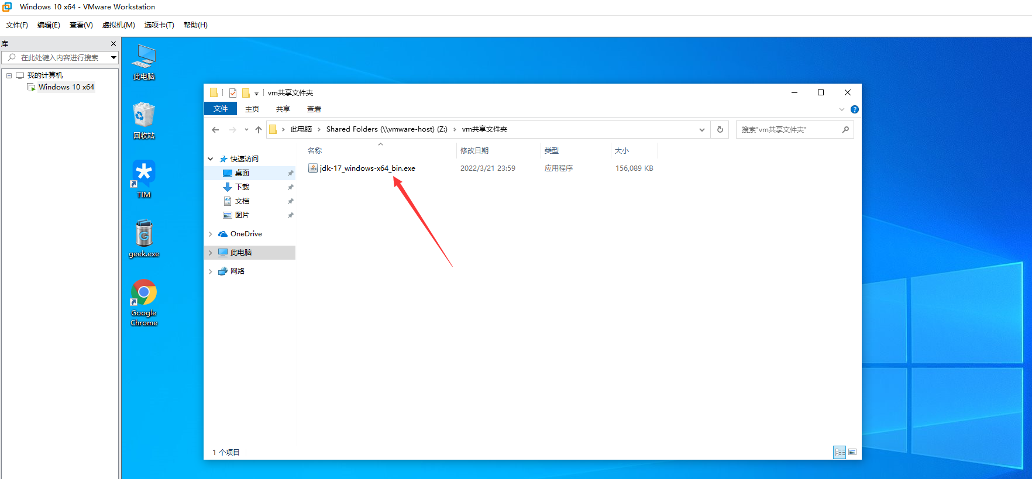1032x479 pixels.
Task: Launch the Google Chrome desktop shortcut
Action: [x=144, y=303]
